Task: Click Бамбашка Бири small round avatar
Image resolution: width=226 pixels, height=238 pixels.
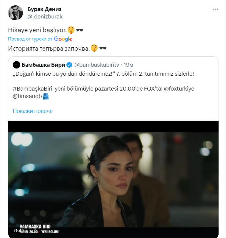Action: pyautogui.click(x=16, y=64)
